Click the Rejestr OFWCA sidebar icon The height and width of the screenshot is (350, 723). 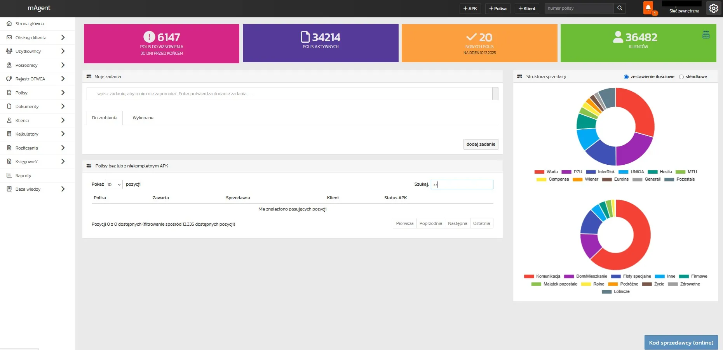(x=9, y=79)
